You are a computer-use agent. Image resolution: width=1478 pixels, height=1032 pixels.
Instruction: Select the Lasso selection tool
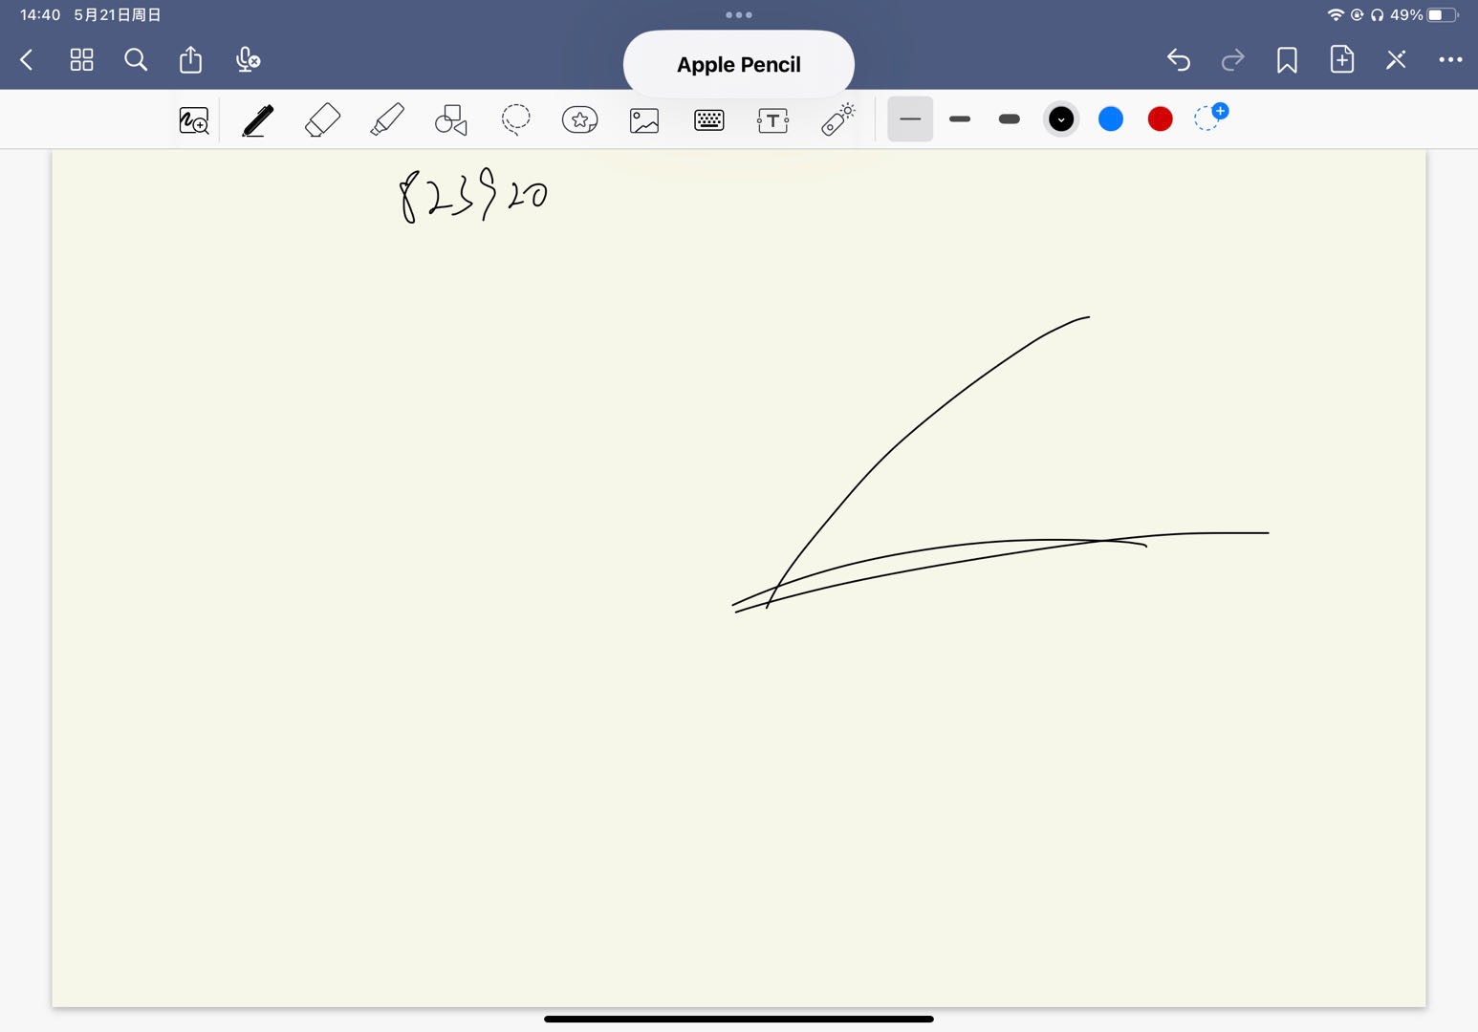click(x=515, y=120)
